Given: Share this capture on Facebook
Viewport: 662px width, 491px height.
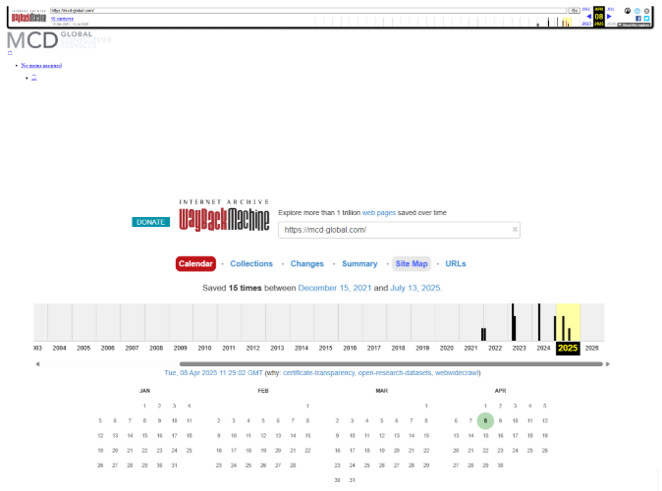Looking at the screenshot, I should click(638, 19).
